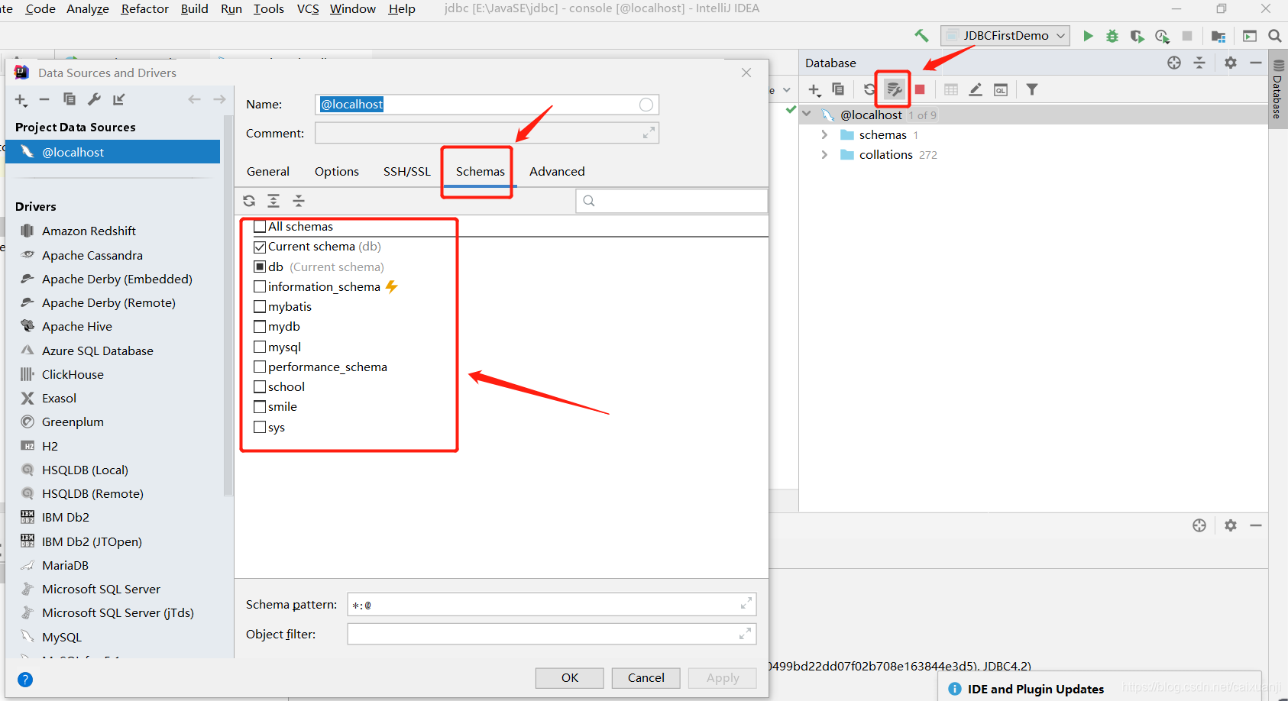This screenshot has width=1288, height=701.
Task: Open the help question mark icon
Action: [x=25, y=680]
